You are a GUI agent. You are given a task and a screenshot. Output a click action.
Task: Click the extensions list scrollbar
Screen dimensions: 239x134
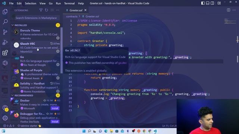pos(62,50)
